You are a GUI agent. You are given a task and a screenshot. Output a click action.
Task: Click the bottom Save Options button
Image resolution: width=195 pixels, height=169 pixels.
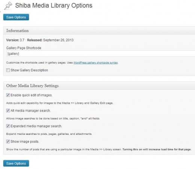(16, 163)
